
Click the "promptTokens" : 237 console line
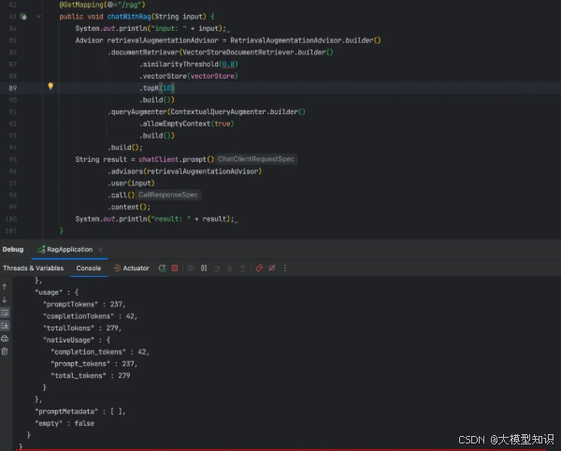pyautogui.click(x=84, y=304)
